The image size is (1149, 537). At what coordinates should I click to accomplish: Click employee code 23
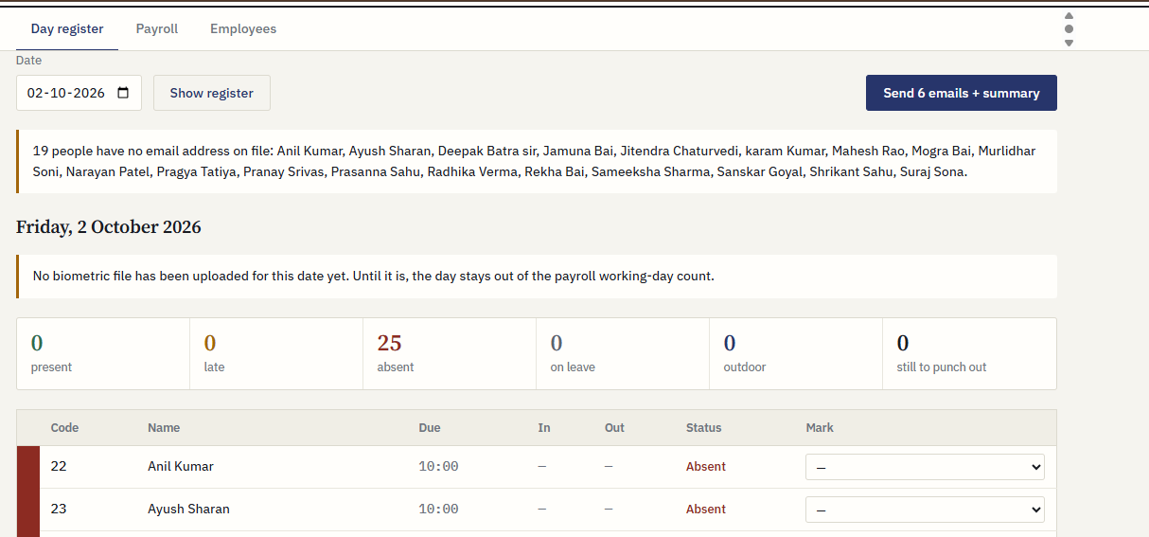pyautogui.click(x=59, y=509)
